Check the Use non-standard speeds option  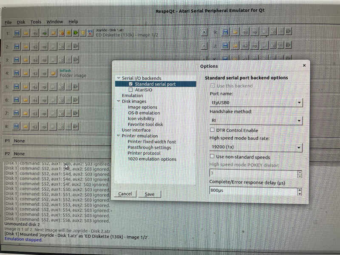pyautogui.click(x=212, y=157)
